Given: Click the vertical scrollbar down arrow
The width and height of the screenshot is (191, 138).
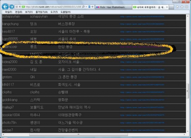Looking at the screenshot, I should click(x=187, y=131).
